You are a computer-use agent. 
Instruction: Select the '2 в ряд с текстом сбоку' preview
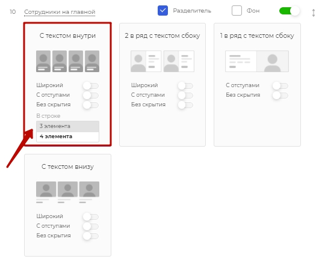[x=163, y=61]
